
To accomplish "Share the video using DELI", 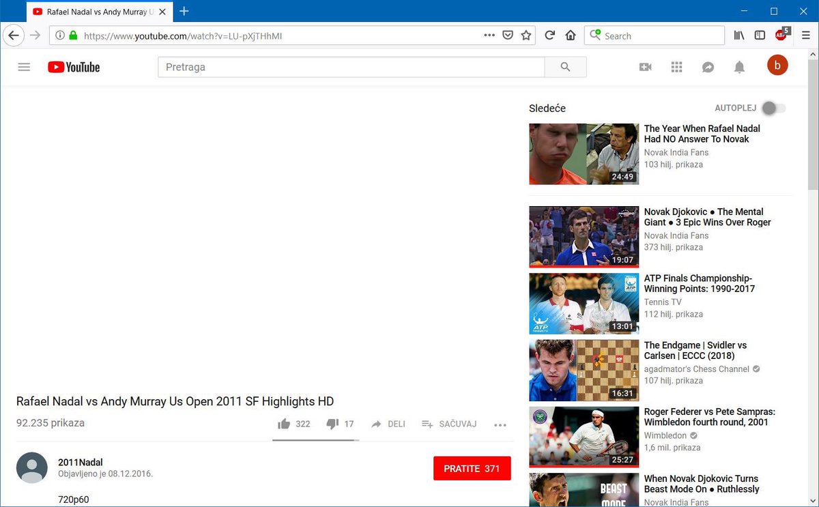I will pyautogui.click(x=388, y=424).
